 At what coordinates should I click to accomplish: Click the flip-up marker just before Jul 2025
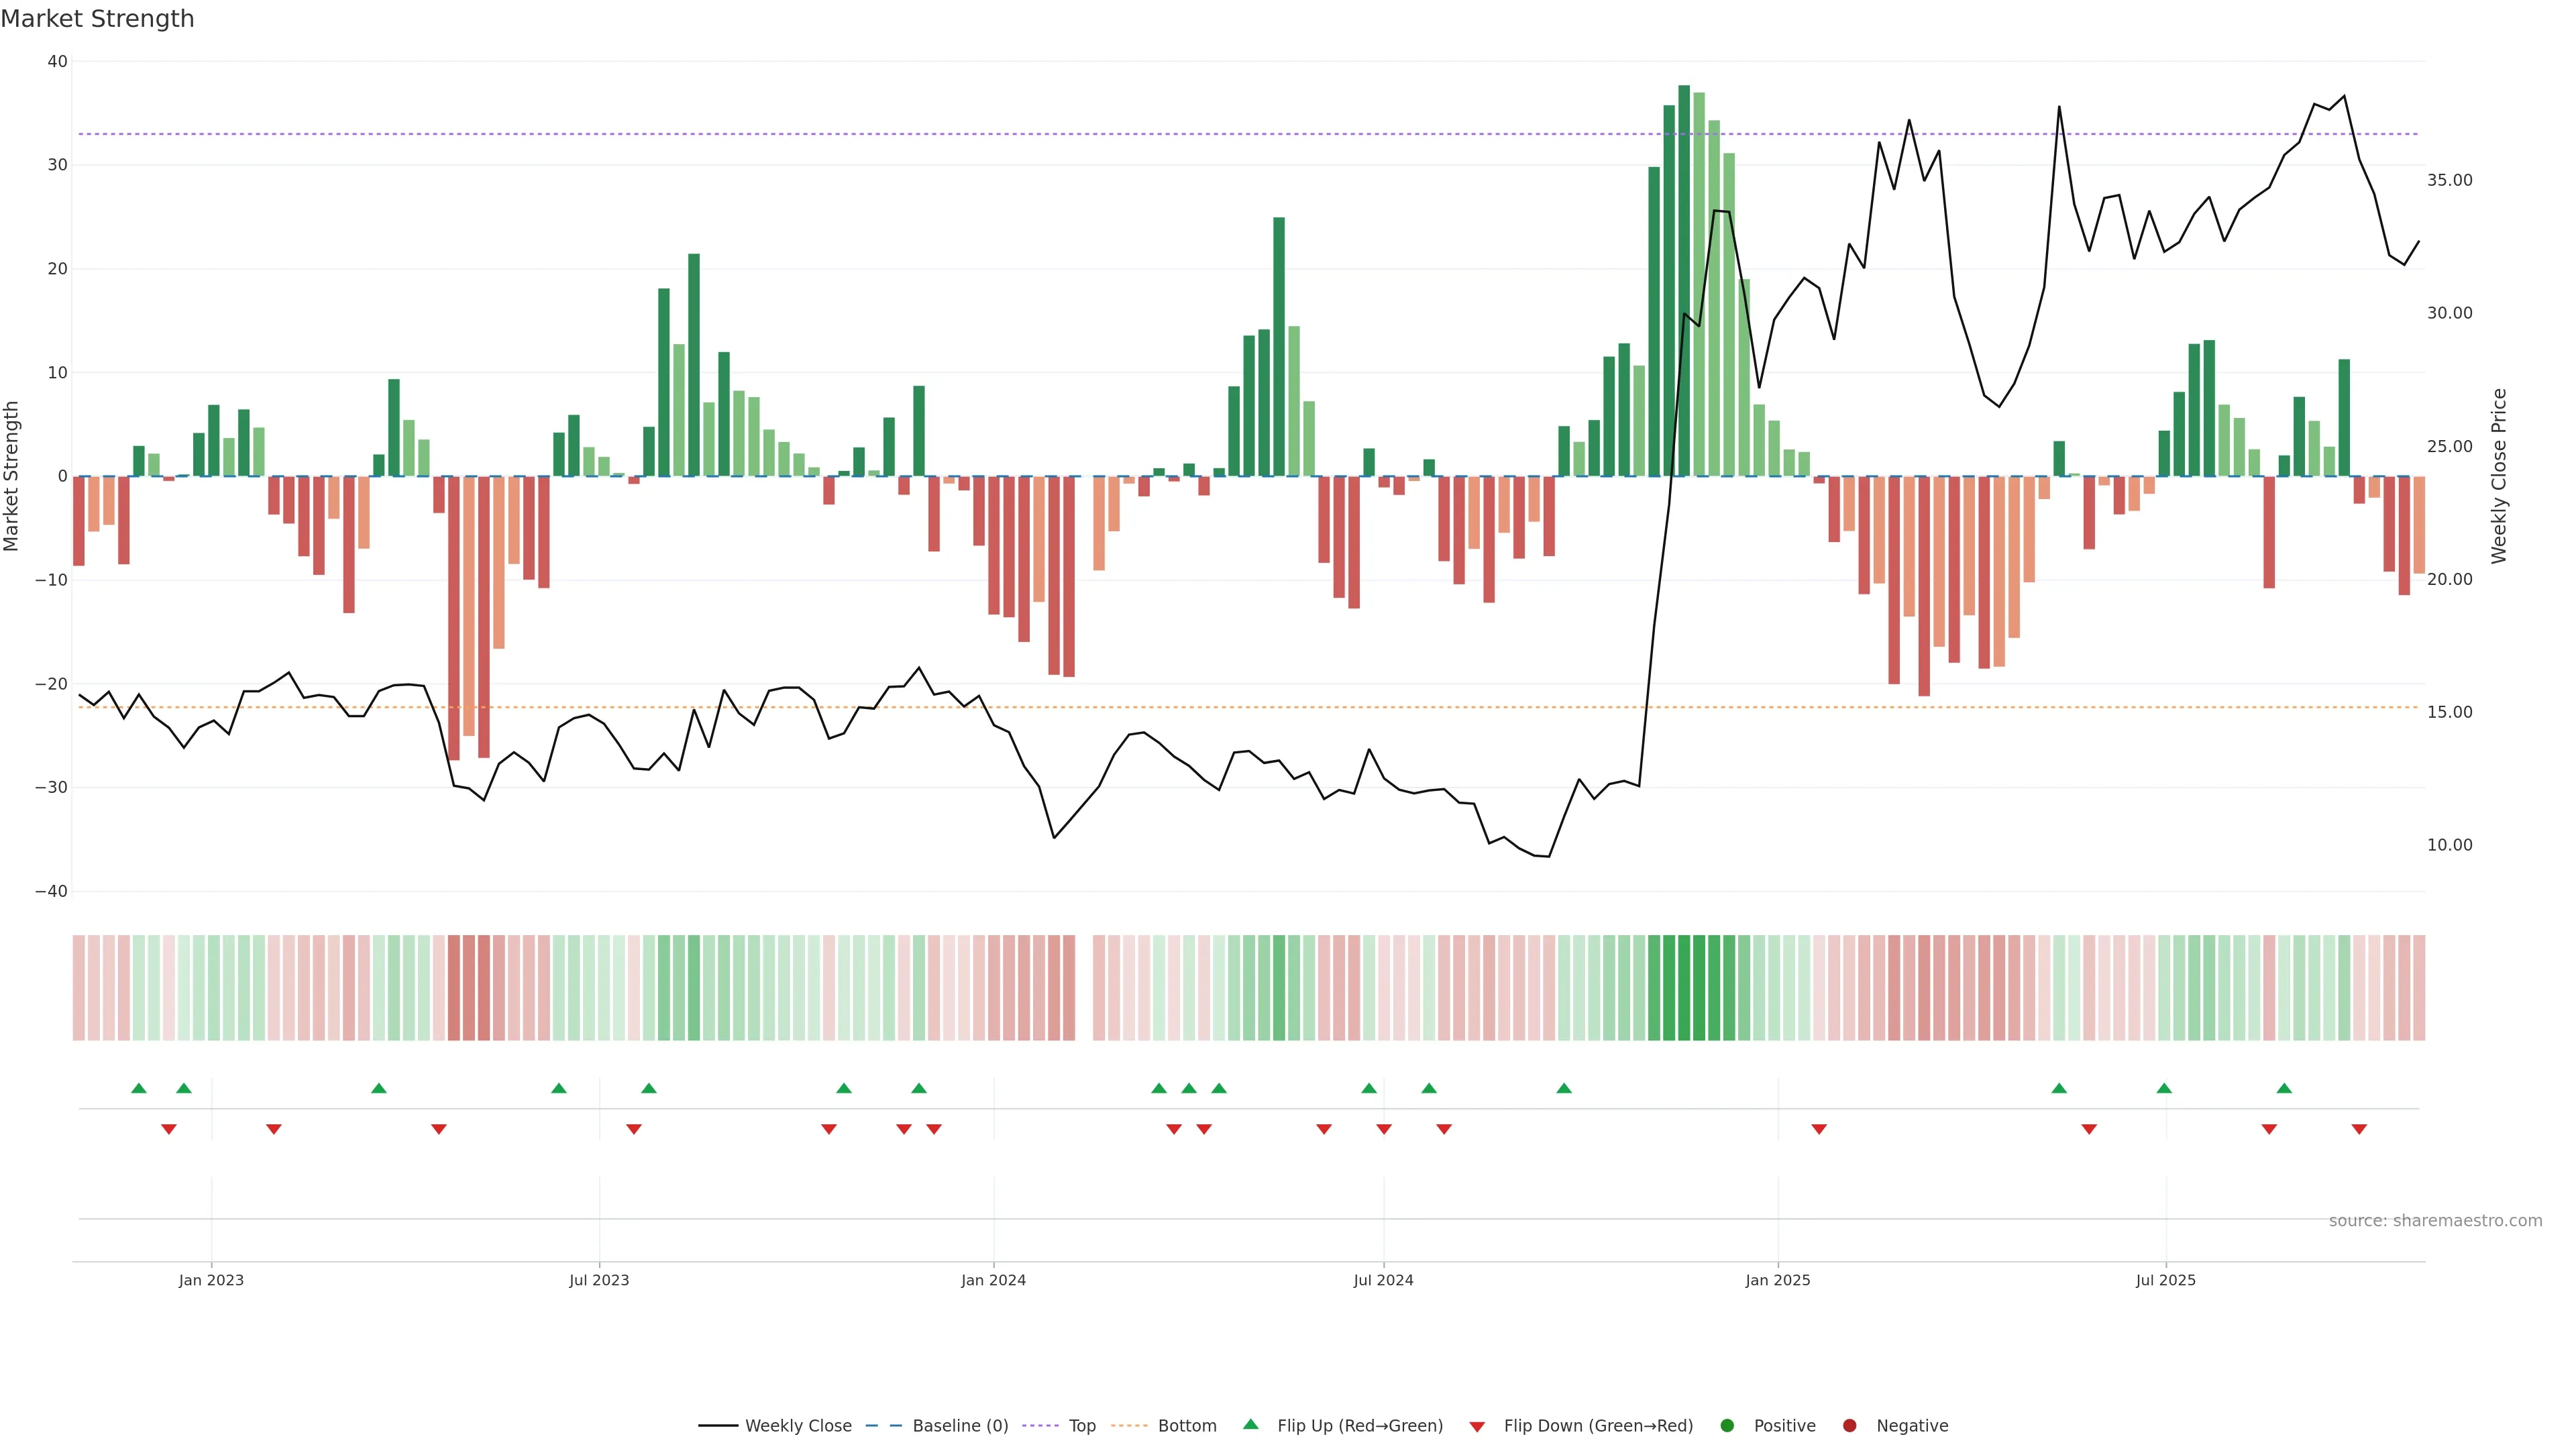coord(2164,1088)
